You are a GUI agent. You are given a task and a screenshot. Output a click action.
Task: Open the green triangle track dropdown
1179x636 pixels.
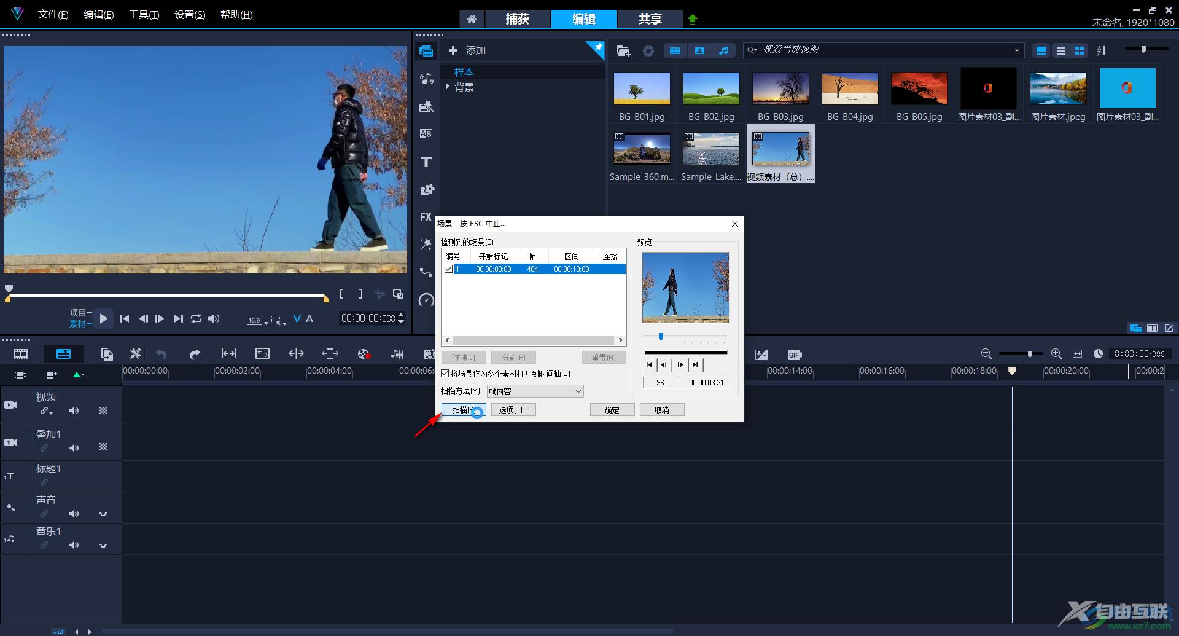coord(79,374)
